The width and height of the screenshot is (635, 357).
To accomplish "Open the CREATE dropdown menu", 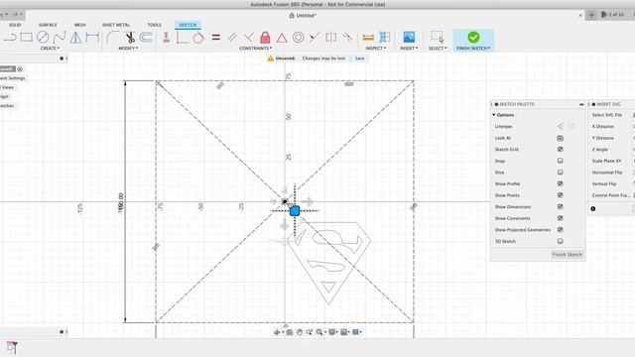I will pos(50,49).
